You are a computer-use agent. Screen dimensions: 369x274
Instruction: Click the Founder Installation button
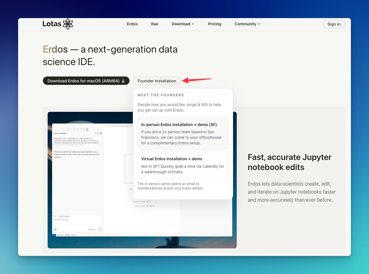157,81
